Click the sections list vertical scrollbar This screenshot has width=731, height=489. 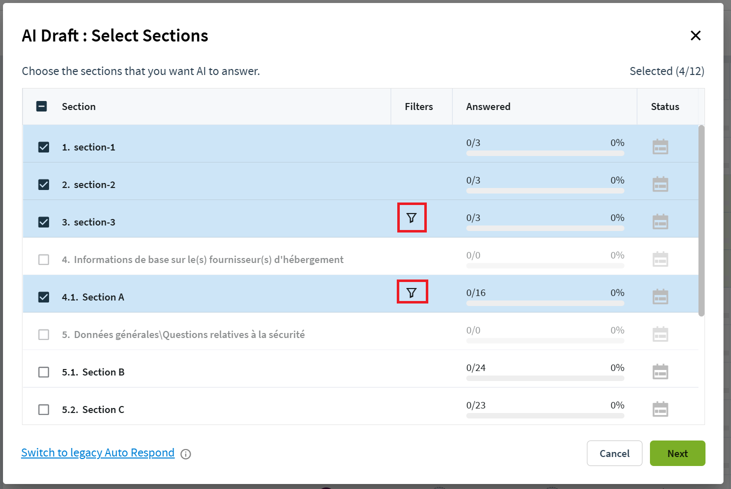tap(701, 220)
